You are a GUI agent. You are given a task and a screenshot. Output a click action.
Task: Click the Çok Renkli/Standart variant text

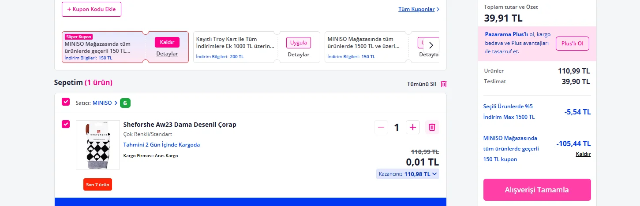(148, 134)
